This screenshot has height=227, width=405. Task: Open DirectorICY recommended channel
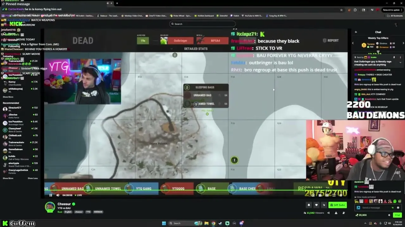tap(20, 109)
